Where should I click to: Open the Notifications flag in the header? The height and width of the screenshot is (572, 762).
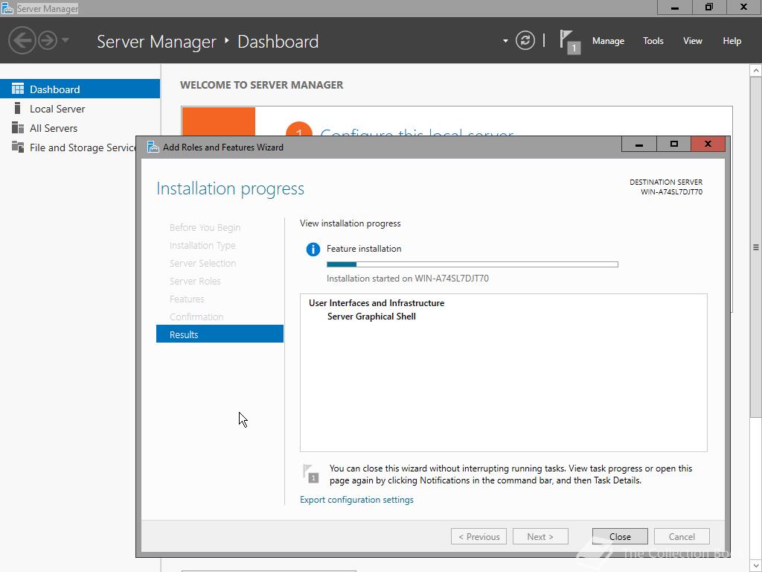(569, 42)
